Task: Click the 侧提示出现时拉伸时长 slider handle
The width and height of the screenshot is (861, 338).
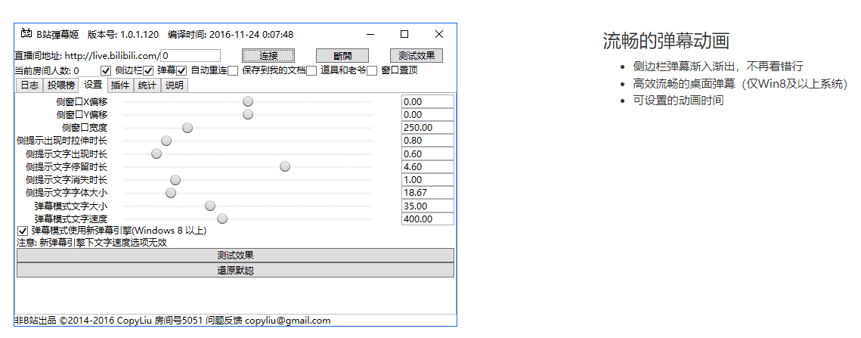Action: (x=166, y=141)
